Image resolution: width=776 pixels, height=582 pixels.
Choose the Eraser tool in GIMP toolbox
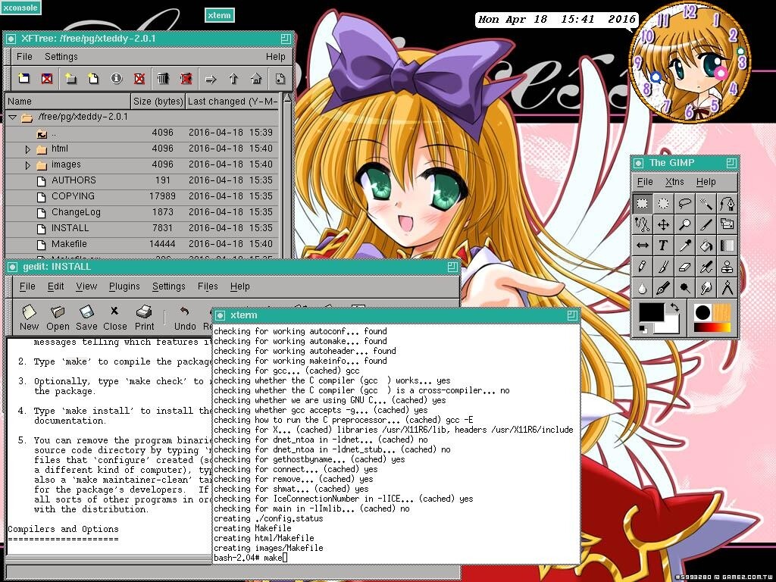(x=685, y=267)
